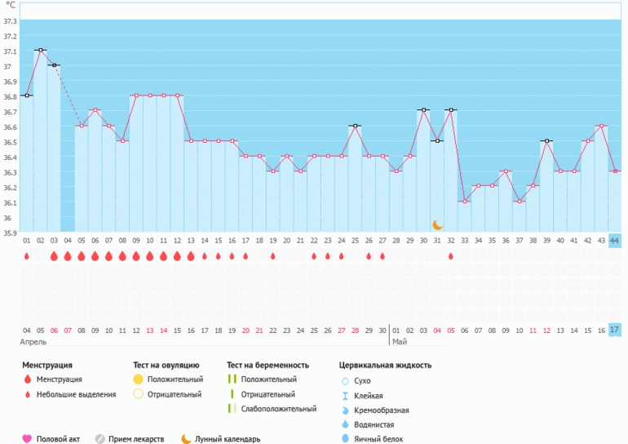Pick the Яичный белок cervical fluid icon
The width and height of the screenshot is (628, 444).
click(344, 439)
